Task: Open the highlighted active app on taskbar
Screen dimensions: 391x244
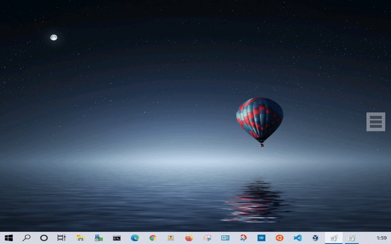Action: pos(334,238)
